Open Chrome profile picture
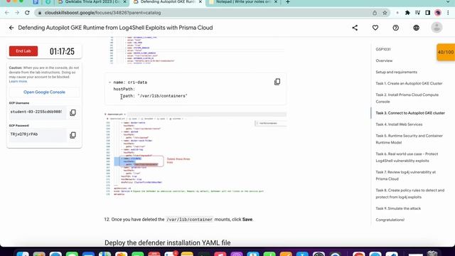This screenshot has width=455, height=256. click(x=438, y=13)
